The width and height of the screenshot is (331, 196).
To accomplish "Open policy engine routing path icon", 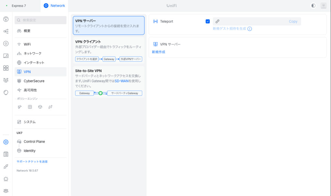I will click(50, 107).
